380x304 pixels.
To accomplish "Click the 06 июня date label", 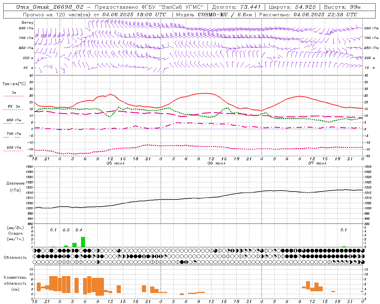I will pos(216,163).
